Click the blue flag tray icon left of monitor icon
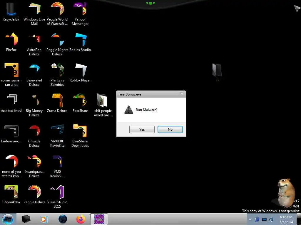This screenshot has height=225, width=301. 257,219
